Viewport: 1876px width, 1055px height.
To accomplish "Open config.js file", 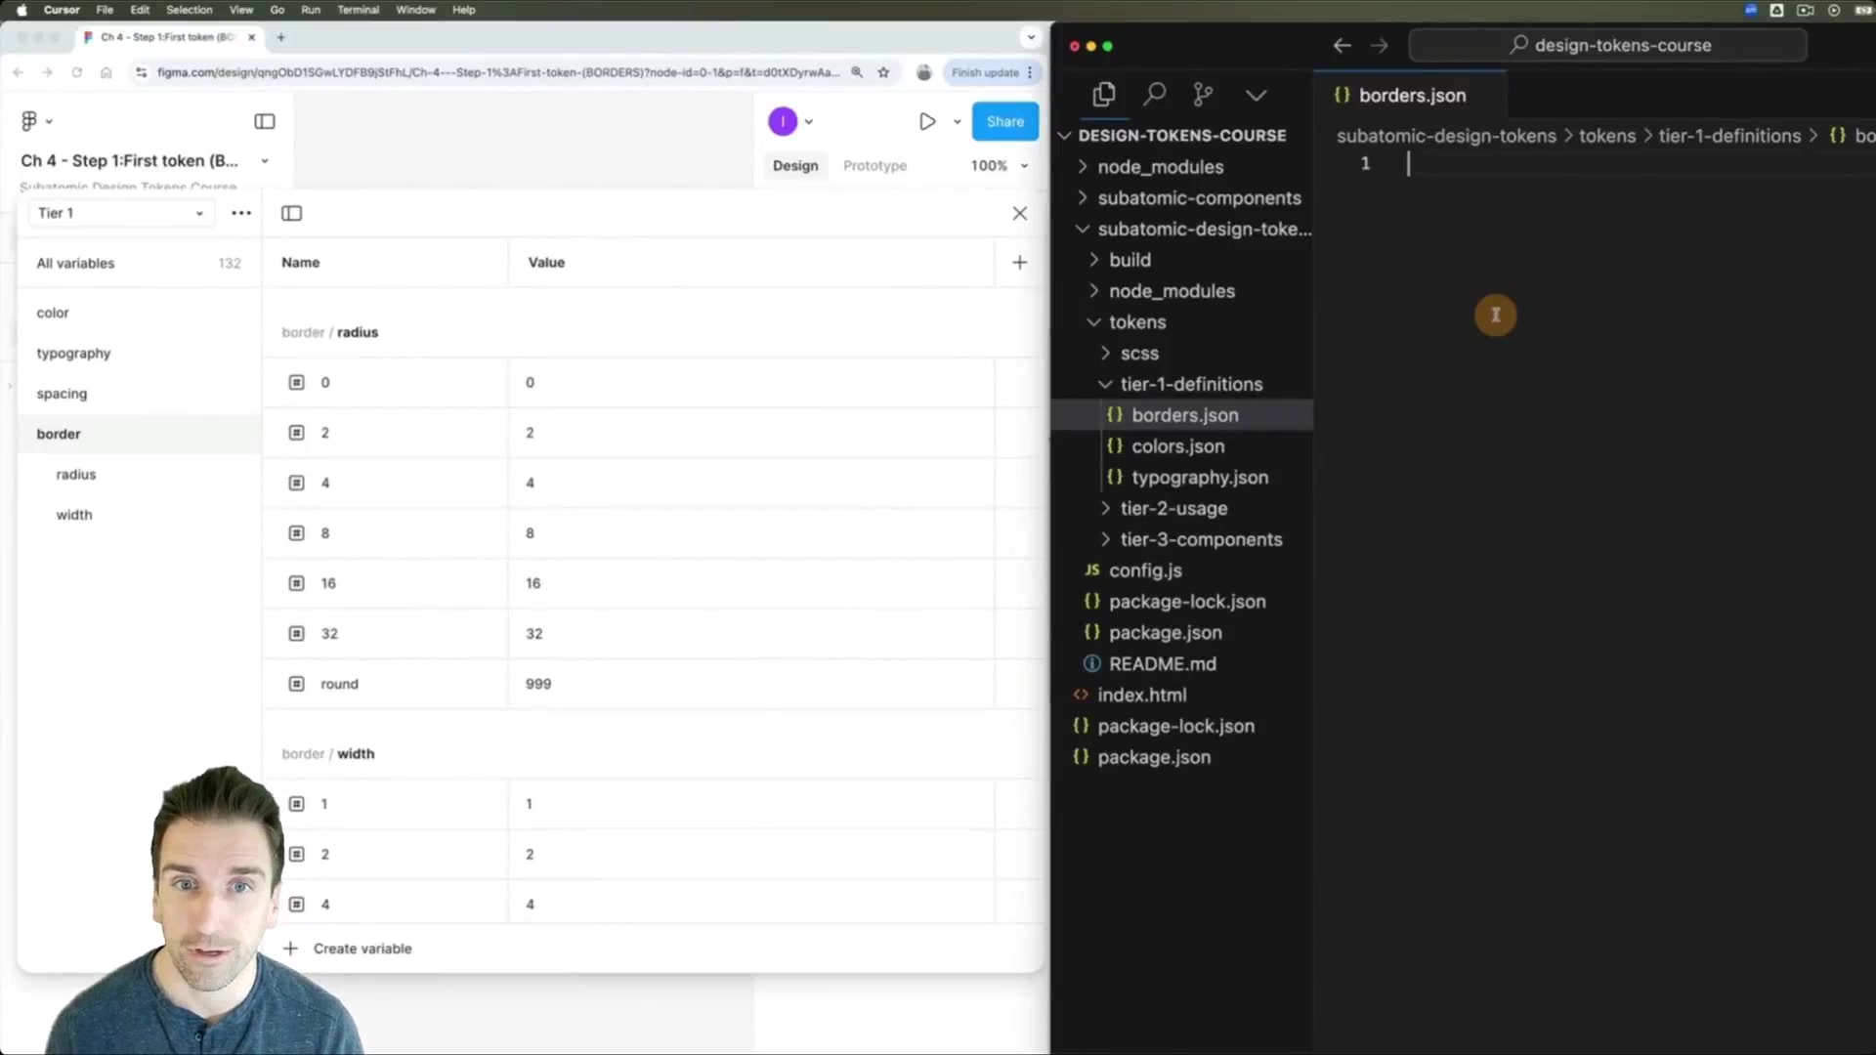I will (x=1145, y=570).
